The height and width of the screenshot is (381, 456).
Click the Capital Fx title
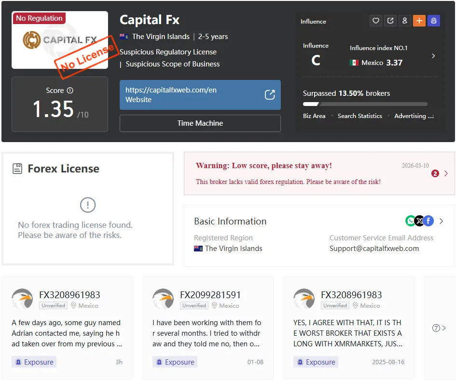point(150,20)
